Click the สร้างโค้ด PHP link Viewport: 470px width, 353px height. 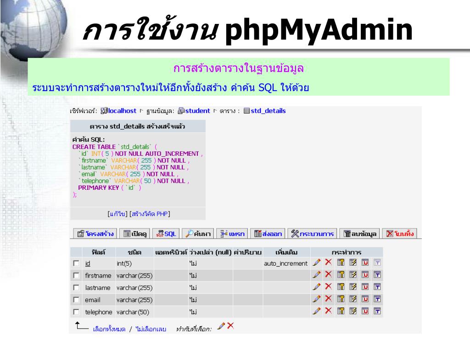point(150,214)
